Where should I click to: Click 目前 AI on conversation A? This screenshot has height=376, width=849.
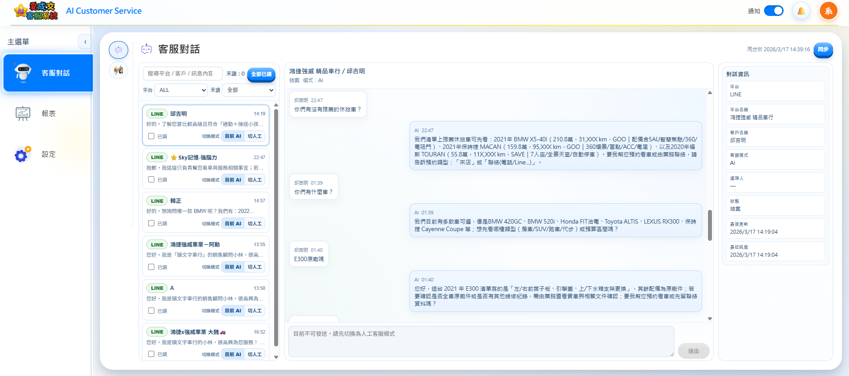click(x=233, y=311)
